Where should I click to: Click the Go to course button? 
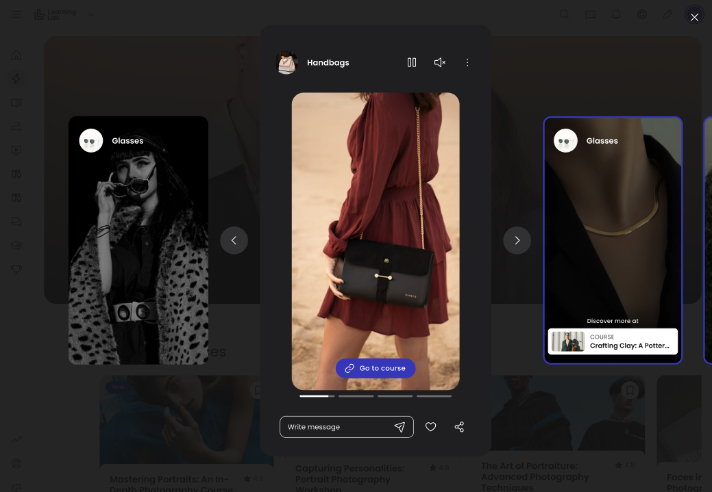376,368
